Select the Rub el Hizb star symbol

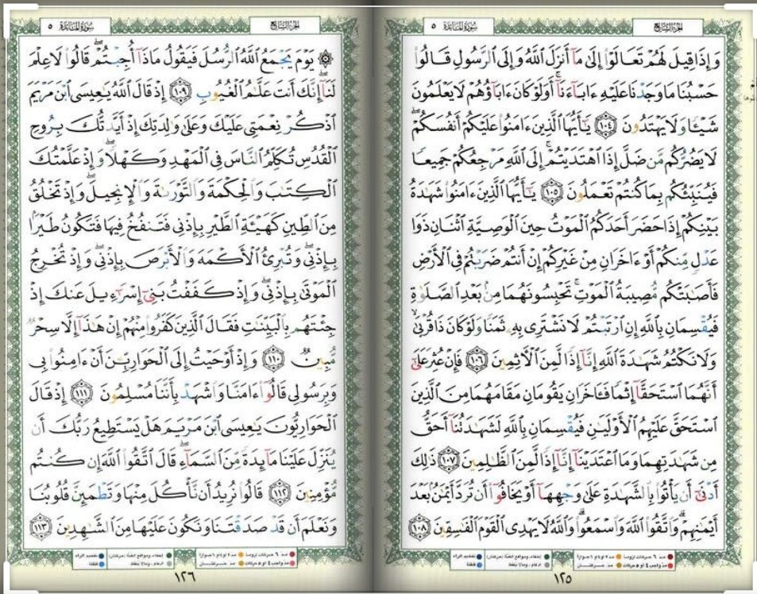click(326, 59)
